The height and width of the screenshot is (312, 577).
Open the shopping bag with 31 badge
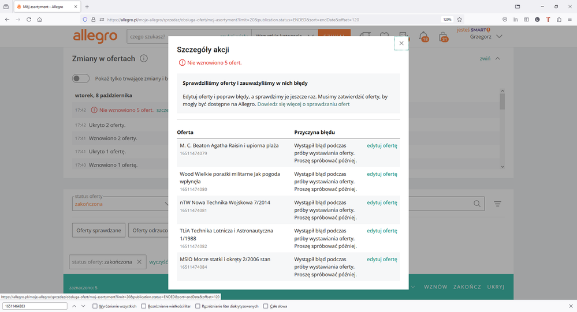coord(443,36)
